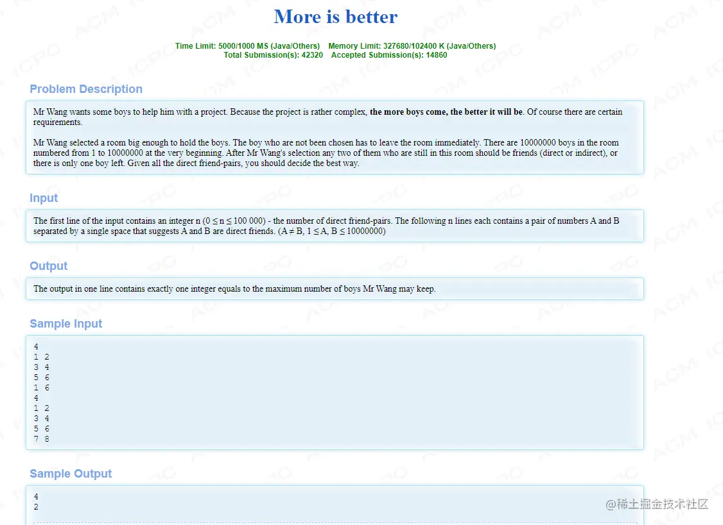Click the paragraph starting 'Mr Wang selected a room'

326,153
